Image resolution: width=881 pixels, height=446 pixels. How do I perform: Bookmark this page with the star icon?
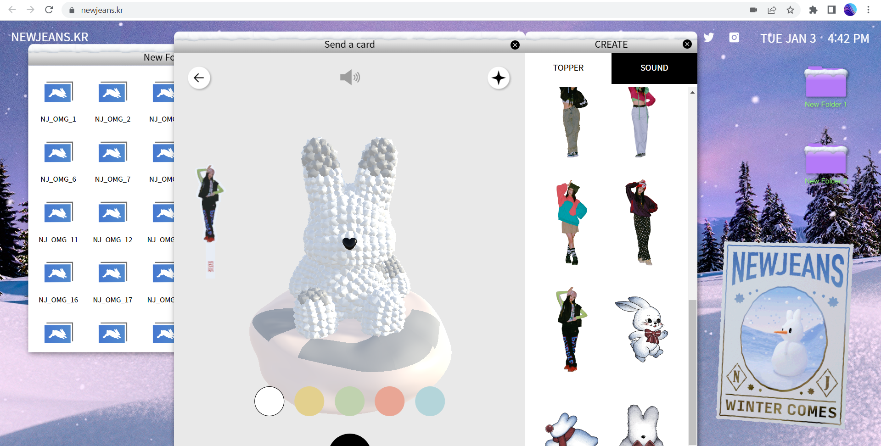point(790,10)
